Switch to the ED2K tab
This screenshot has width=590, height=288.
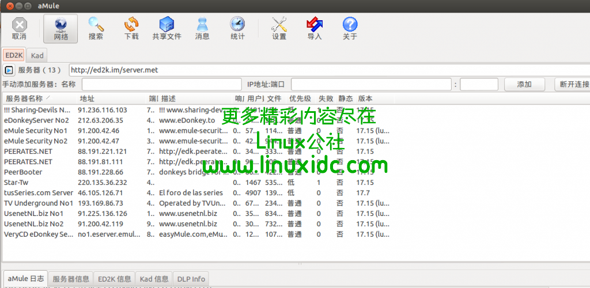(14, 55)
